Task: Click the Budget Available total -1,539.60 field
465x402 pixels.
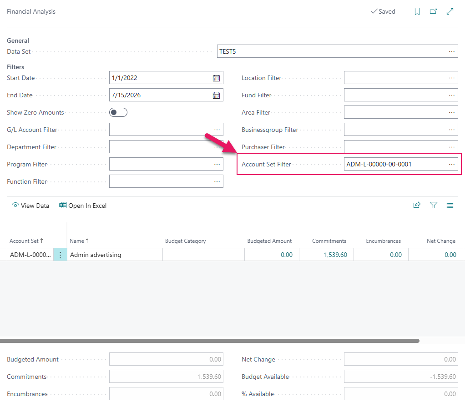Action: (401, 377)
